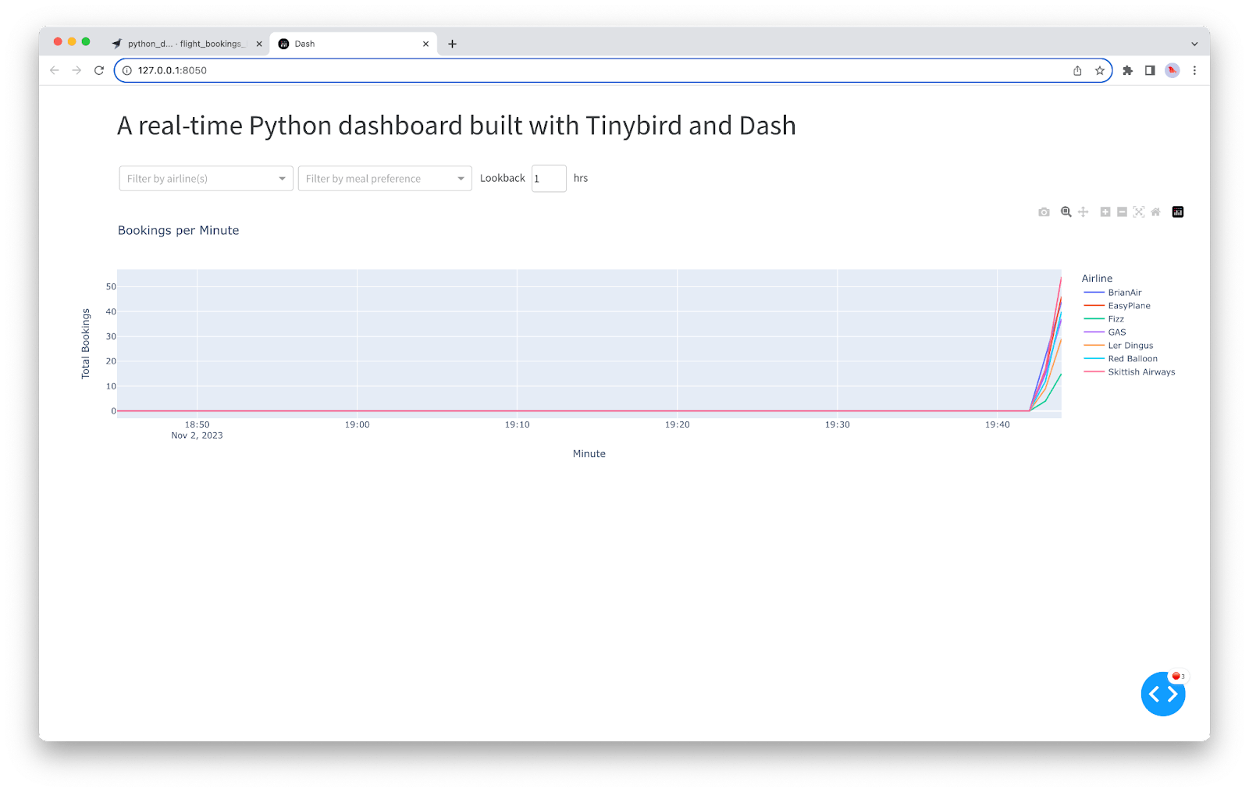This screenshot has width=1249, height=792.
Task: Zoom out using the minus modebar icon
Action: click(x=1122, y=212)
